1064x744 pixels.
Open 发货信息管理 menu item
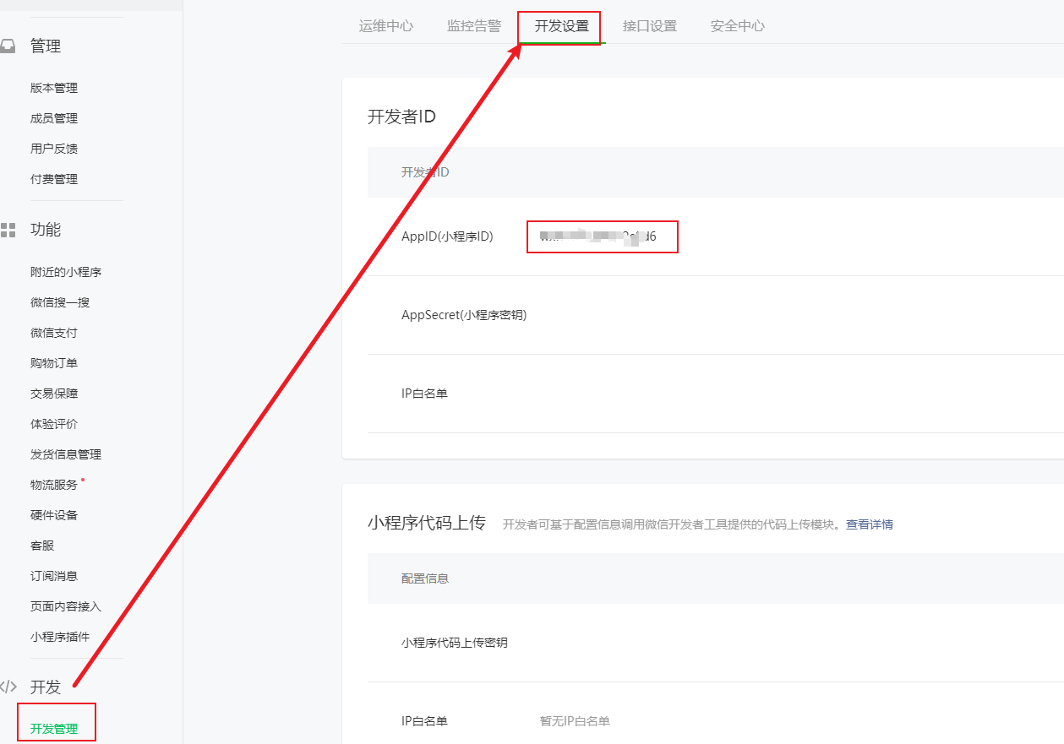click(x=66, y=454)
